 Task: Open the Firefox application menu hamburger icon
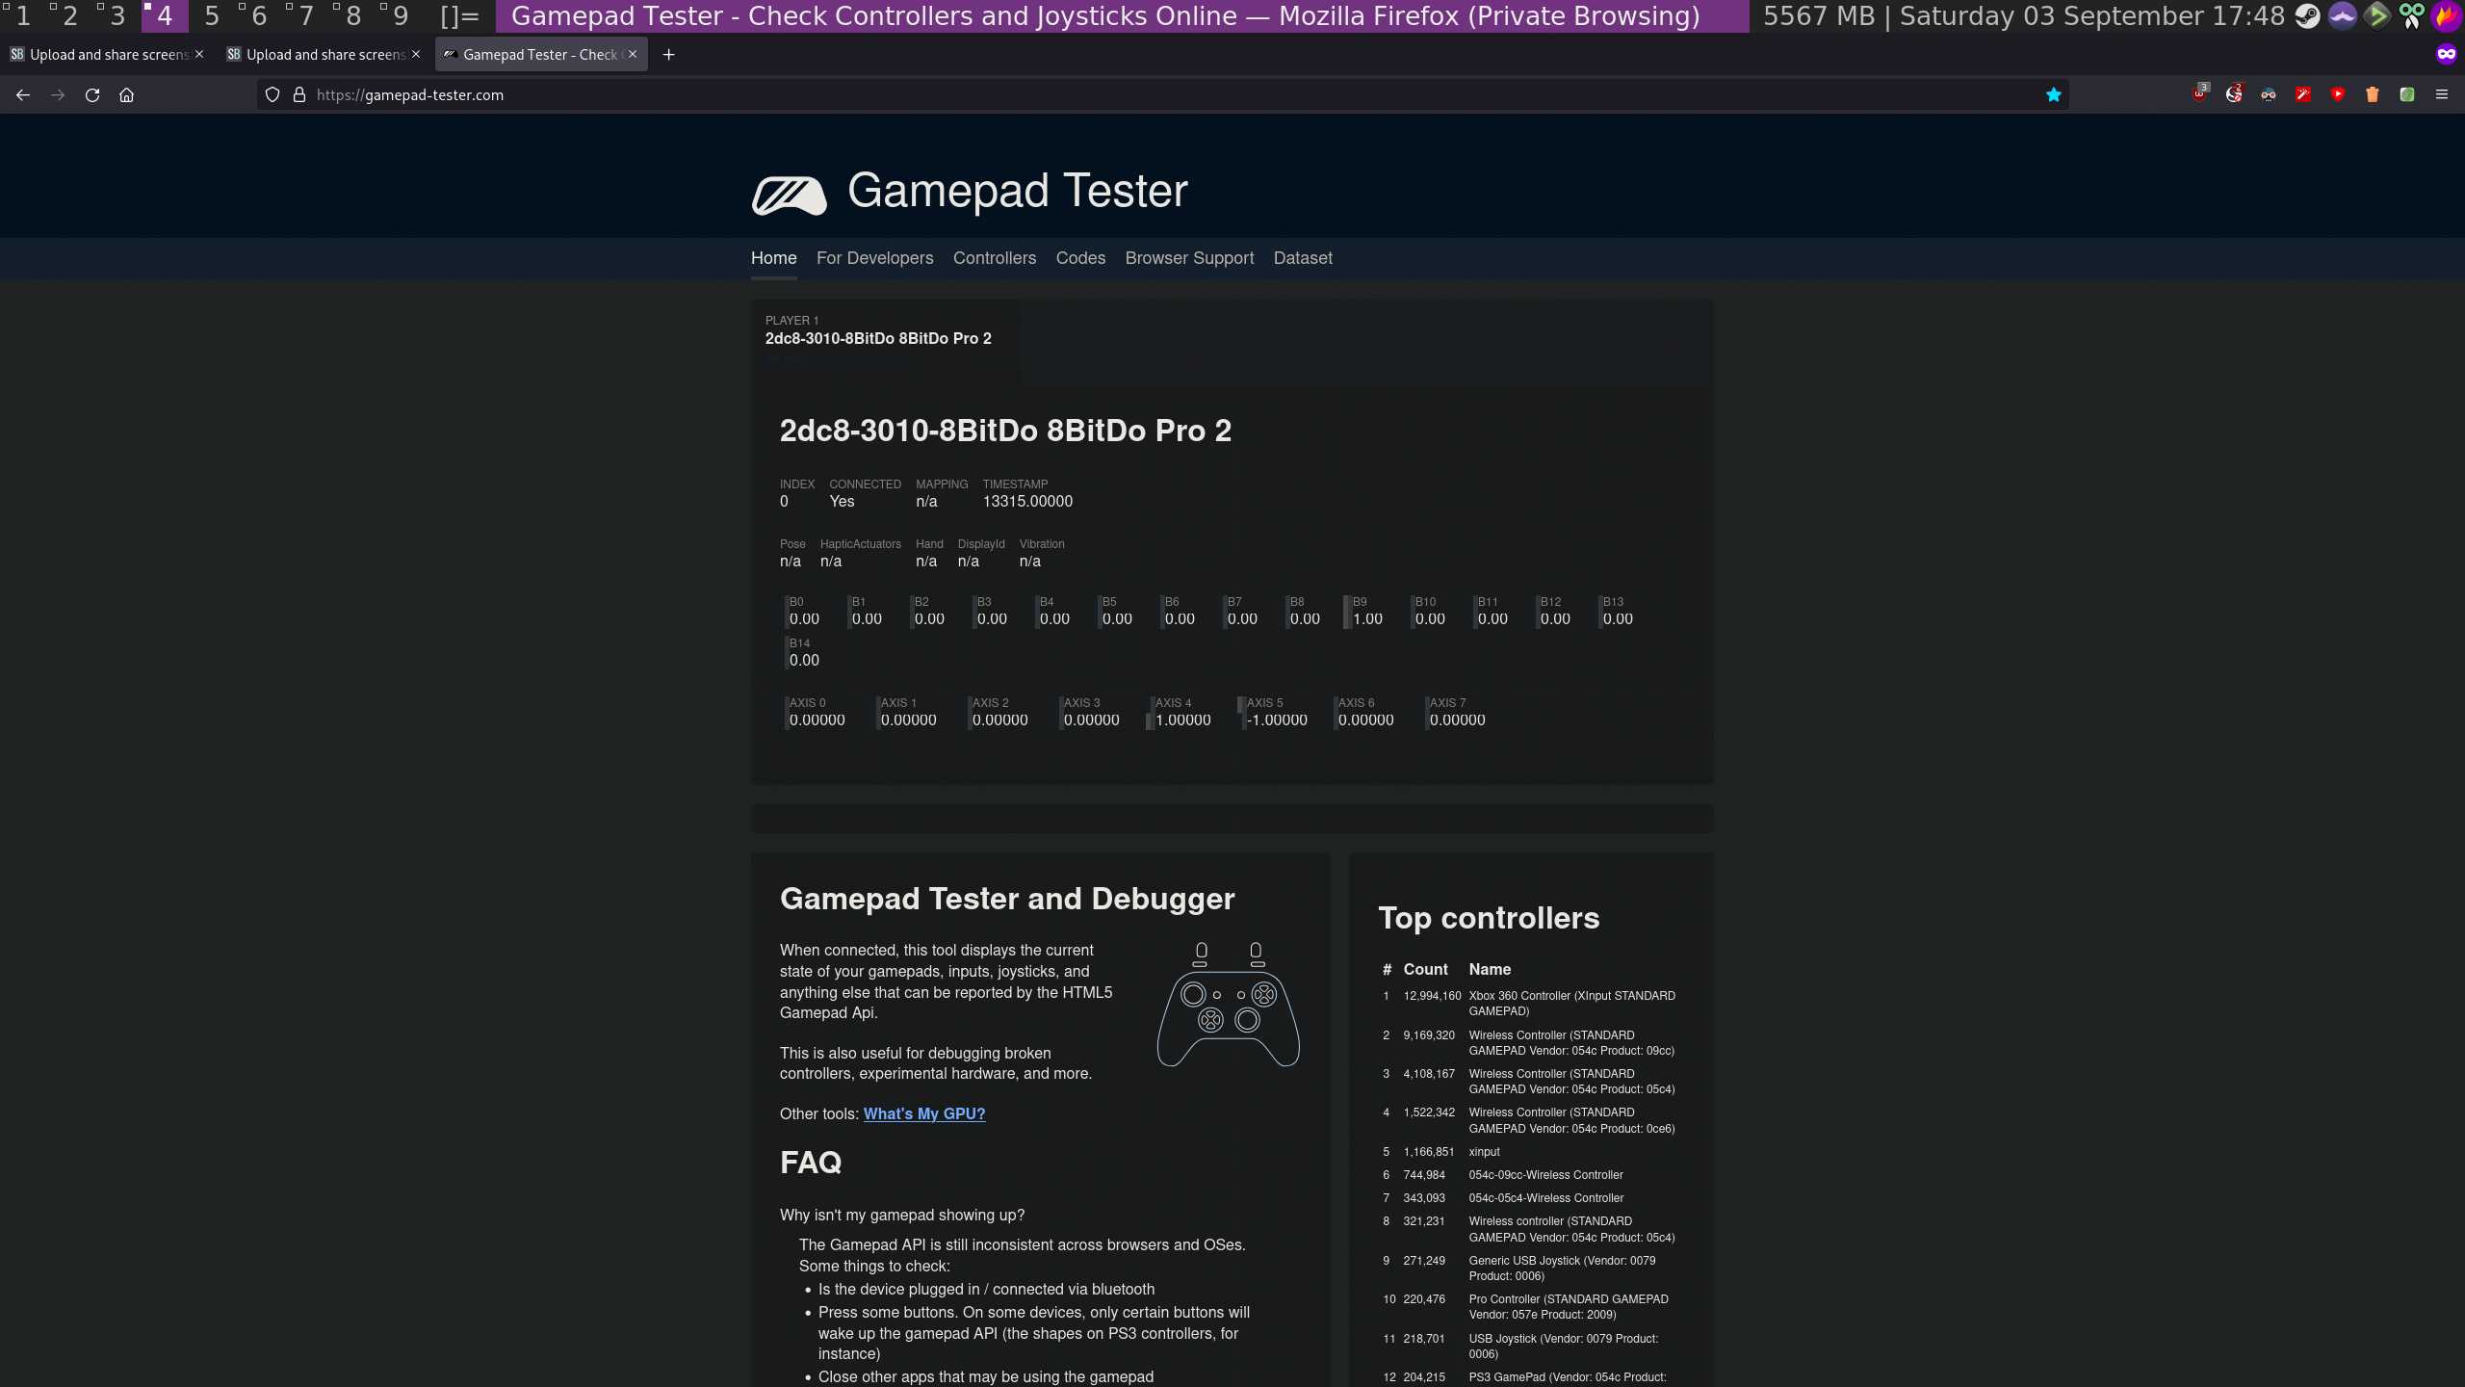click(2443, 94)
